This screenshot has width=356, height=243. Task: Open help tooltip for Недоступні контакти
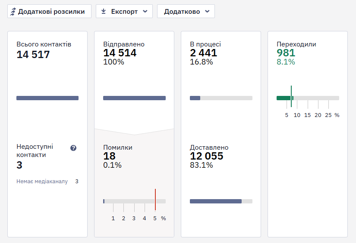73,148
